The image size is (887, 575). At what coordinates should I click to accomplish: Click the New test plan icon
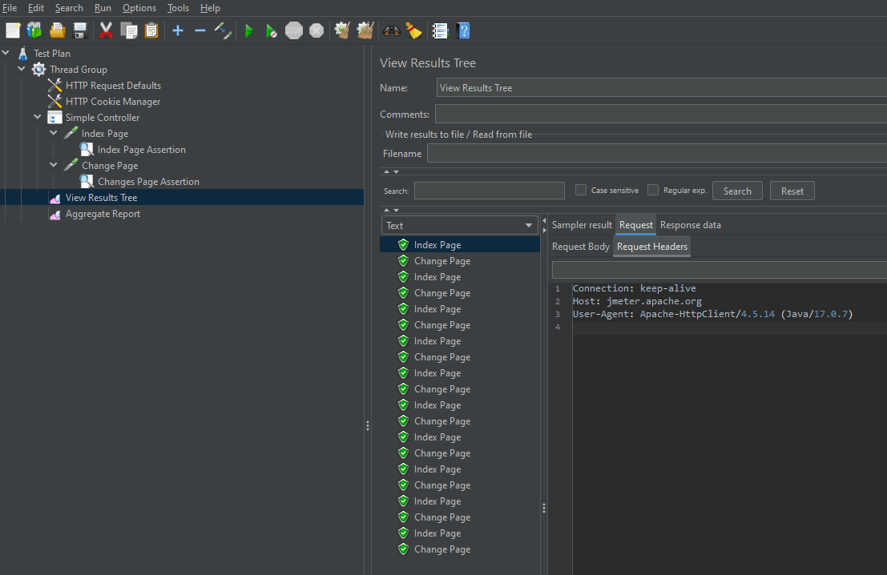tap(13, 30)
